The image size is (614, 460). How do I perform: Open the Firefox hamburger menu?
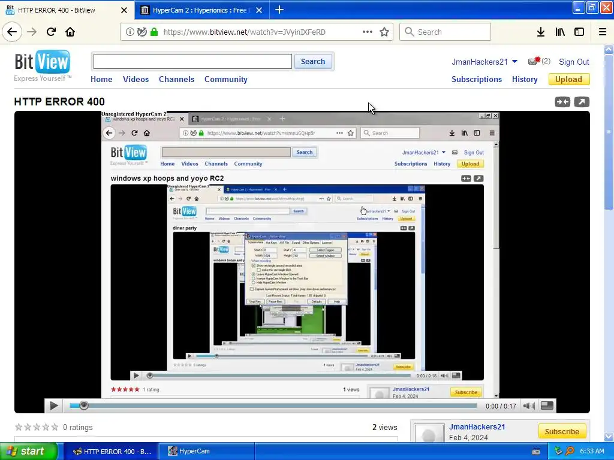603,32
